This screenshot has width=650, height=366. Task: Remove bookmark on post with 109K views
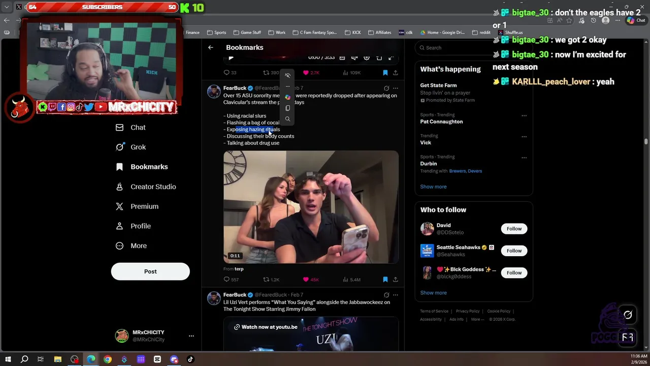(385, 73)
